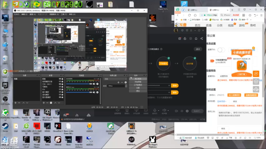Expand 收藏 bookmarks dropdown arrow
The height and width of the screenshot is (149, 266).
pyautogui.click(x=188, y=20)
